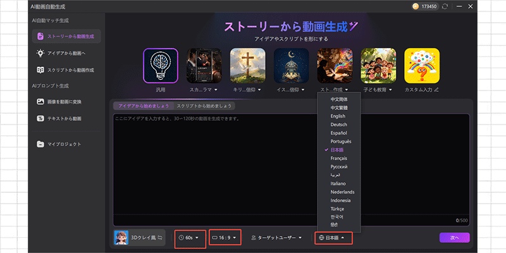The height and width of the screenshot is (253, 506).
Task: Open the 60s duration dropdown
Action: click(x=190, y=238)
